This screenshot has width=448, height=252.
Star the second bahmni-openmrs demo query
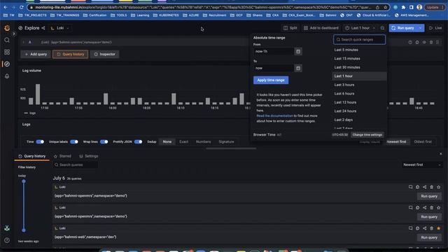(439, 208)
